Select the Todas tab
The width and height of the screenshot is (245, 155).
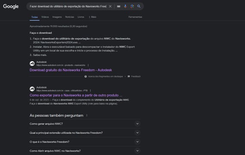[x=35, y=17]
